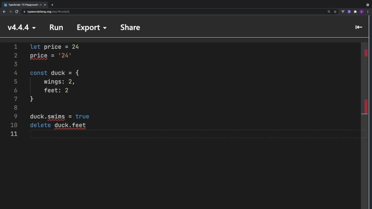Open the Vue extension icon
The image size is (372, 209).
(343, 11)
